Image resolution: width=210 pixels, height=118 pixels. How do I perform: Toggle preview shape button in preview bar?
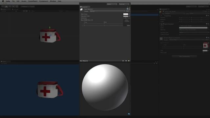126,61
